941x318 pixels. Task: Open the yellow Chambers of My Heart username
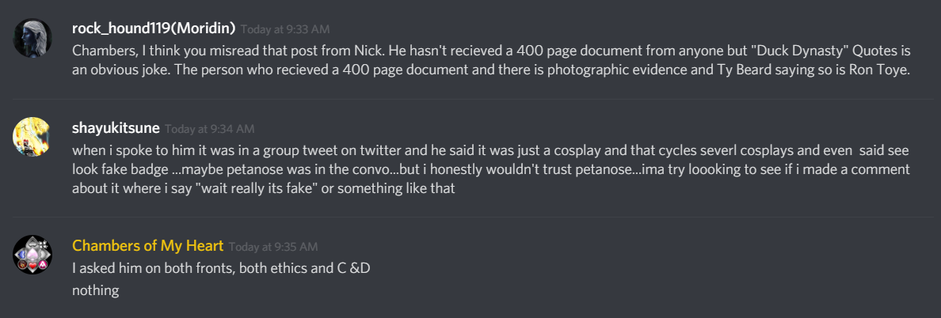(x=147, y=246)
